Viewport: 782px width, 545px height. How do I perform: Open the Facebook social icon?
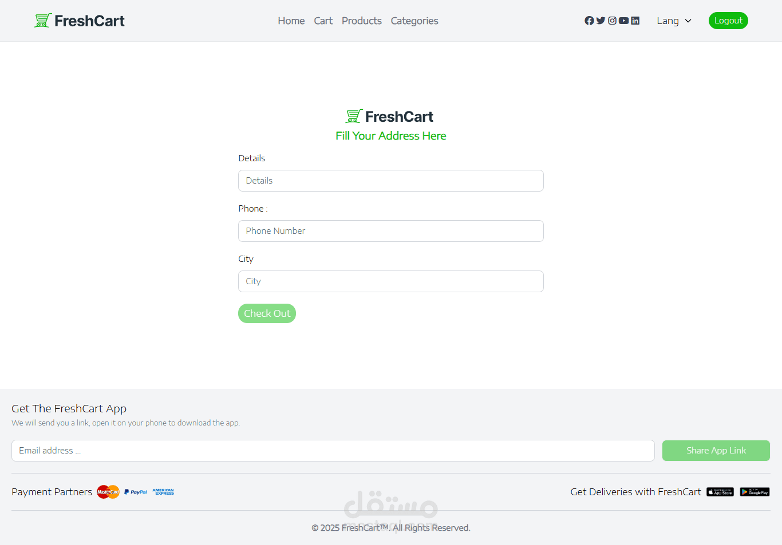(x=589, y=21)
